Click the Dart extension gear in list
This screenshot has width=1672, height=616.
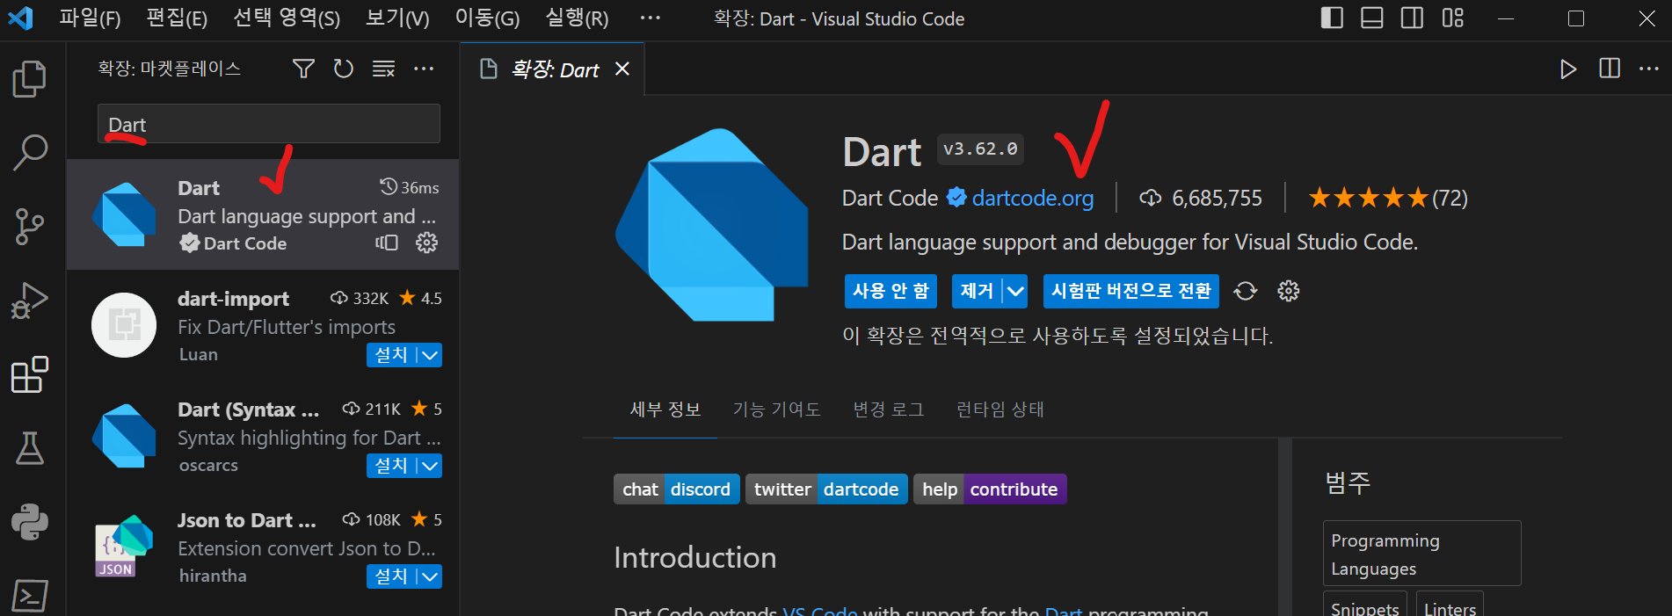pyautogui.click(x=426, y=243)
